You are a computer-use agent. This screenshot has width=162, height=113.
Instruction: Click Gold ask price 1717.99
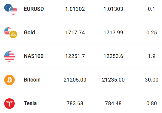click(x=113, y=33)
